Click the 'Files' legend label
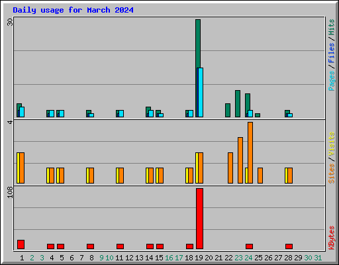Viewport: 339px width, 265px height. point(331,53)
